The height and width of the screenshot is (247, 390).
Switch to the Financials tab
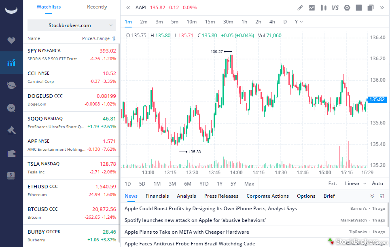coord(157,196)
